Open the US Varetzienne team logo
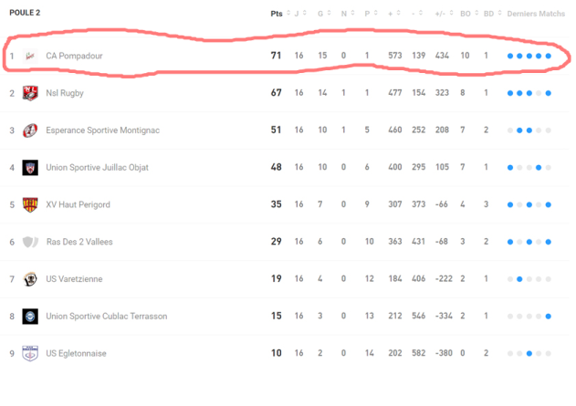576x406 pixels. coord(30,279)
